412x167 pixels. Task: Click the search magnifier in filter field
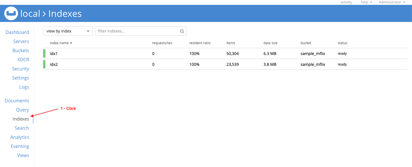click(182, 31)
